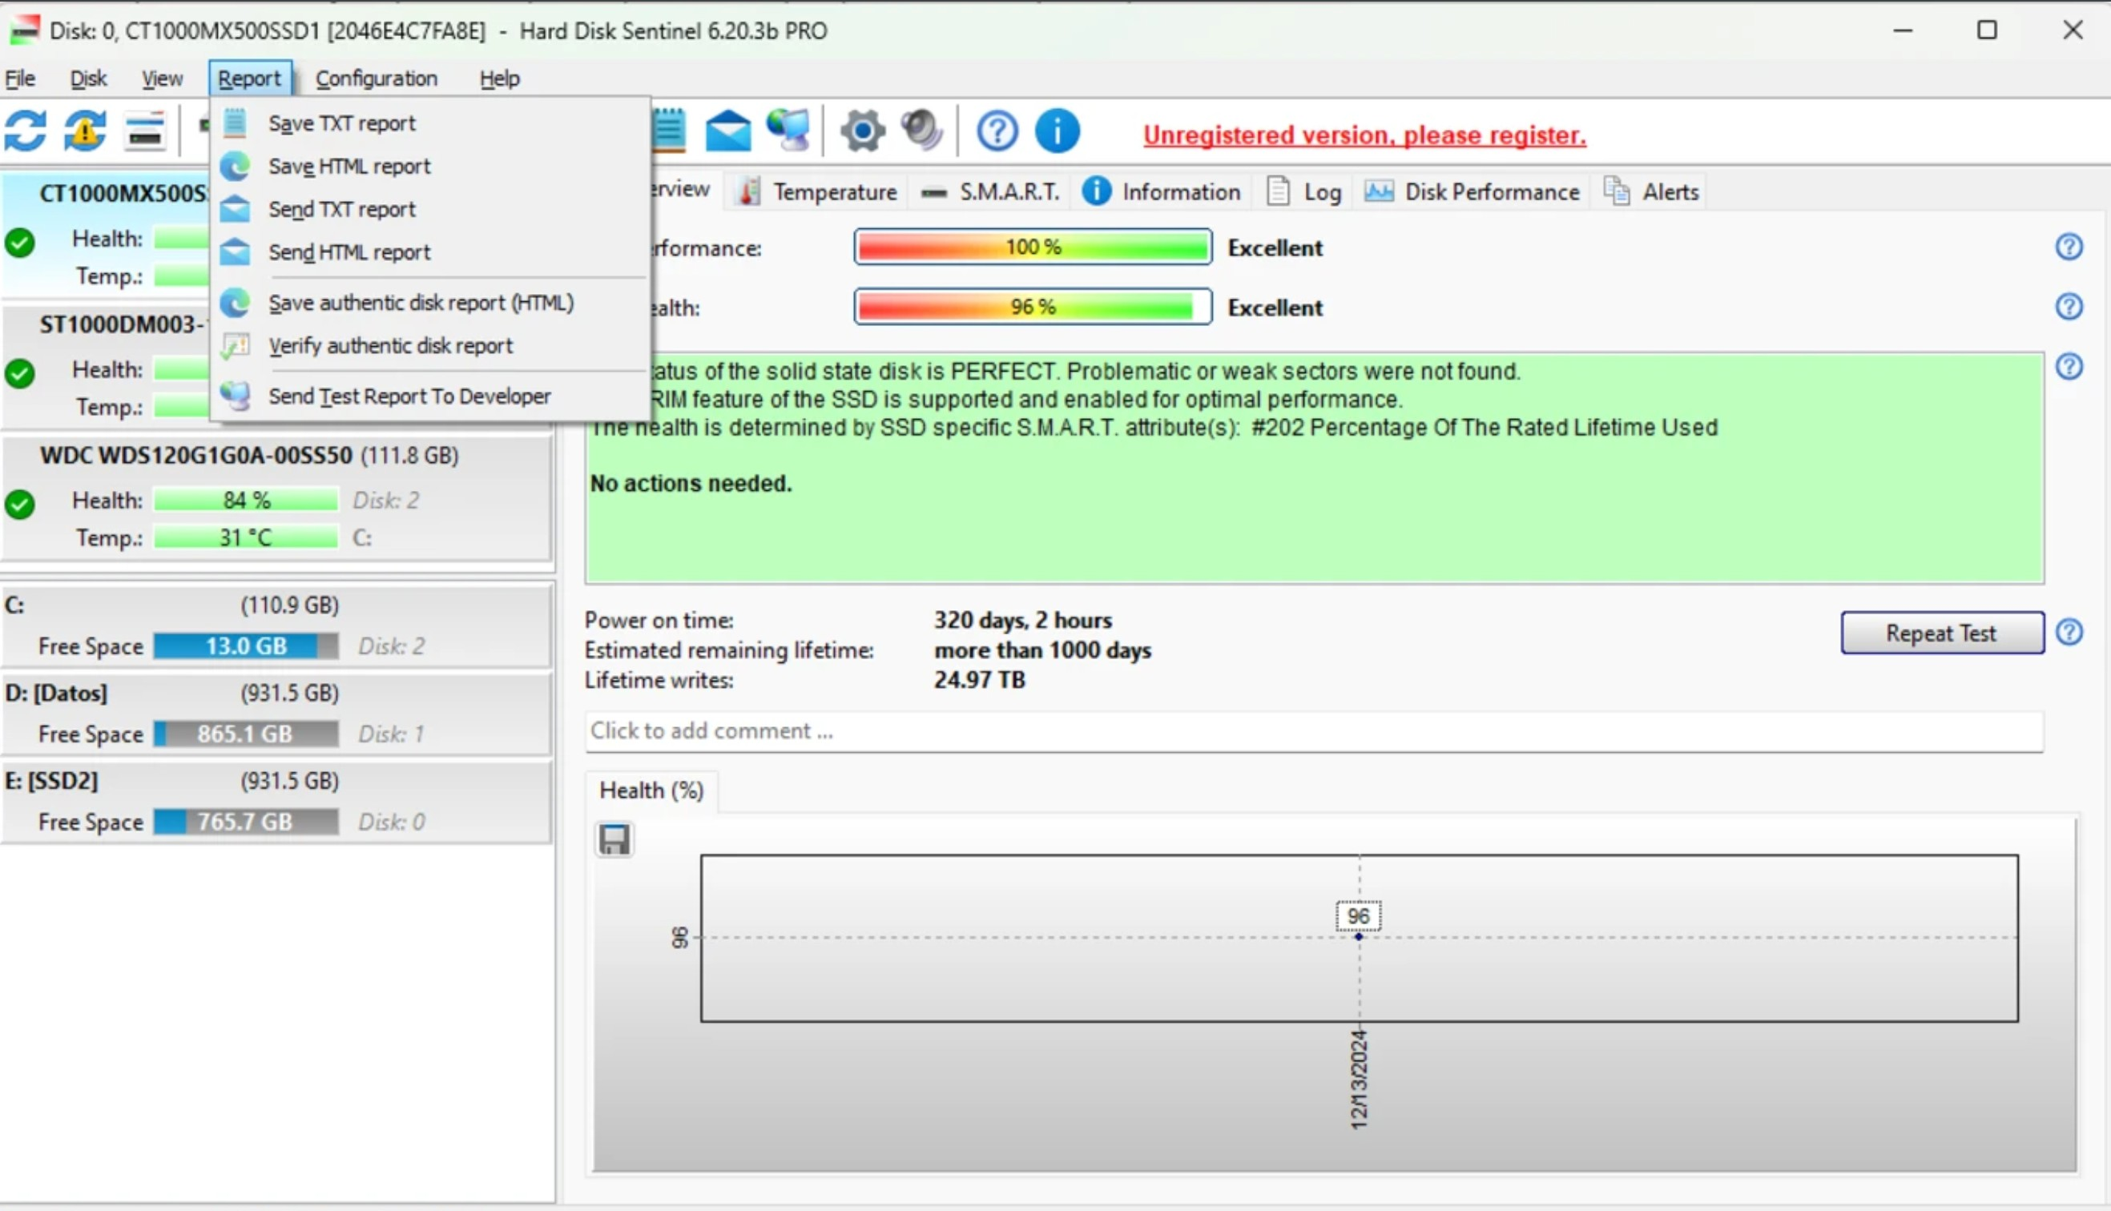Click the blue info about toolbar icon
The image size is (2111, 1211).
tap(1058, 131)
